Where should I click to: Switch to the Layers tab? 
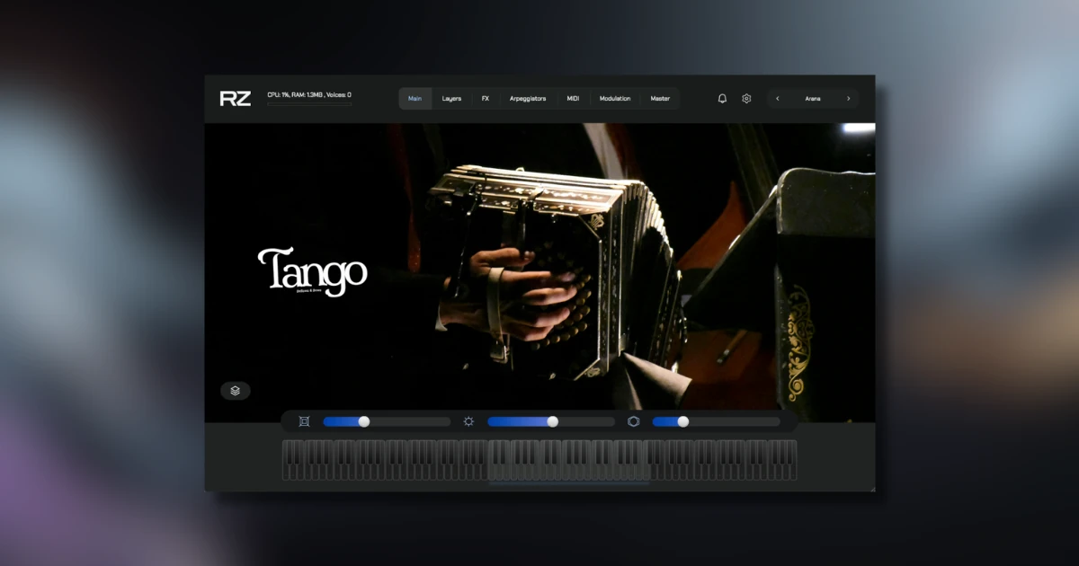[x=451, y=98]
